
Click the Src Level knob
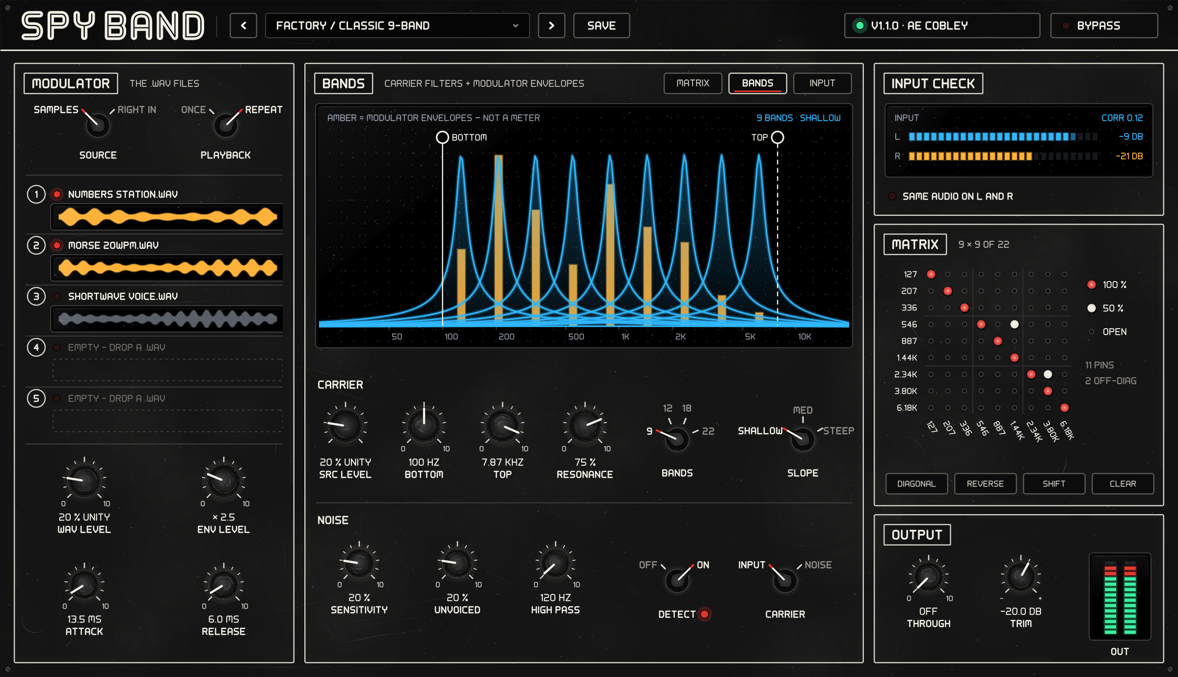click(345, 425)
